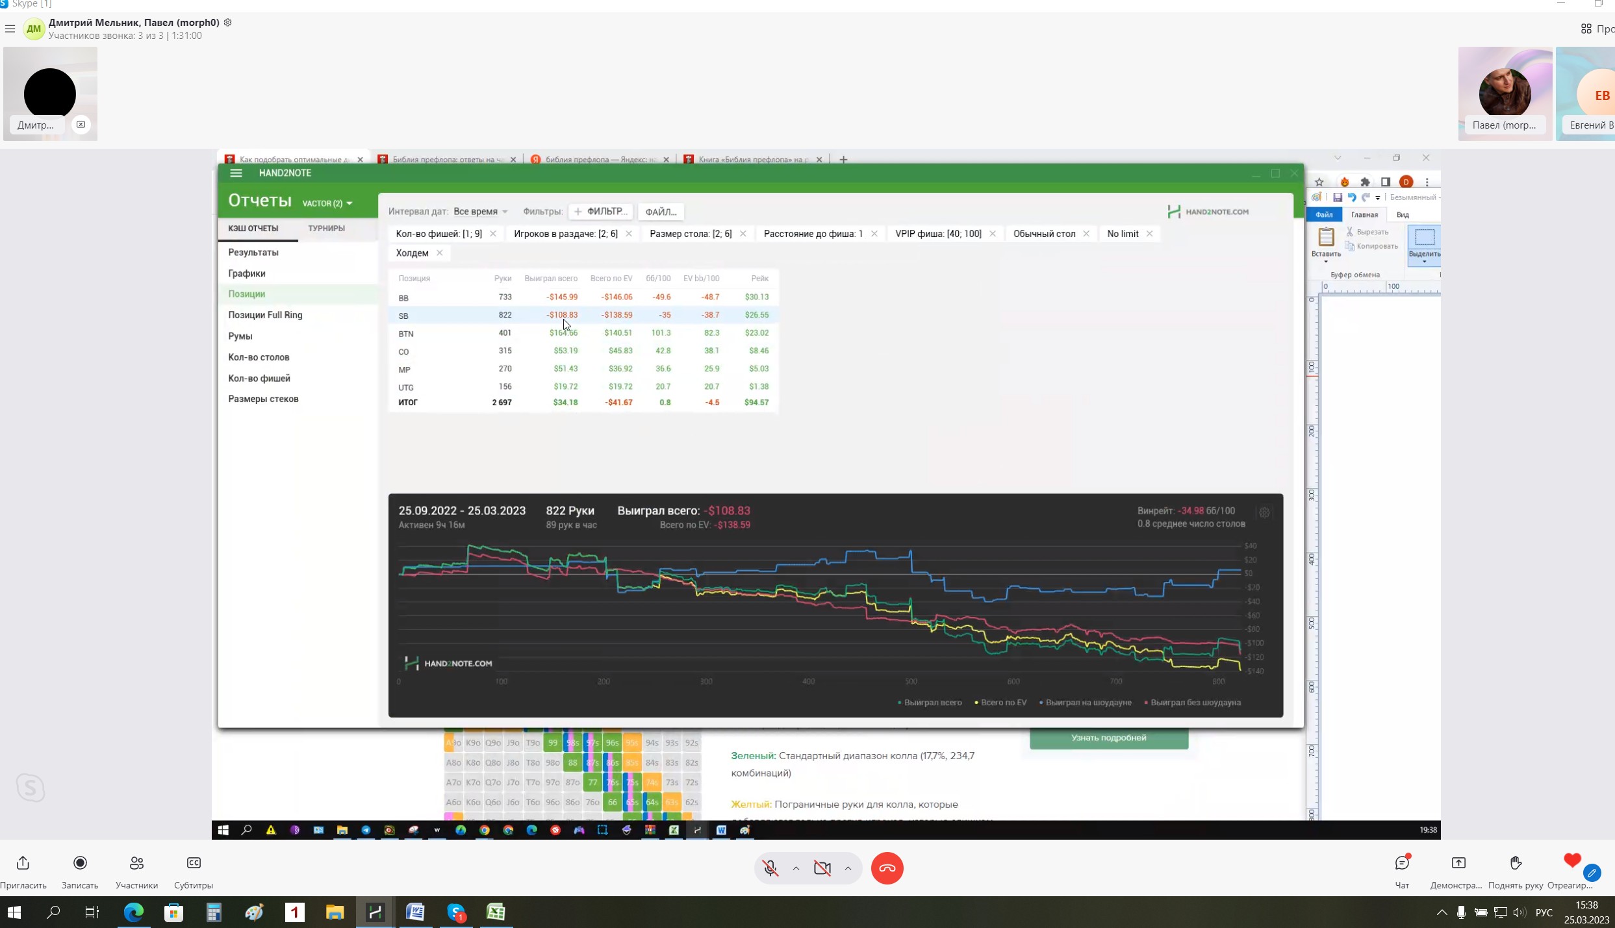This screenshot has width=1615, height=928.
Task: Click the 'Узнать подробней' button on webpage
Action: pyautogui.click(x=1109, y=738)
